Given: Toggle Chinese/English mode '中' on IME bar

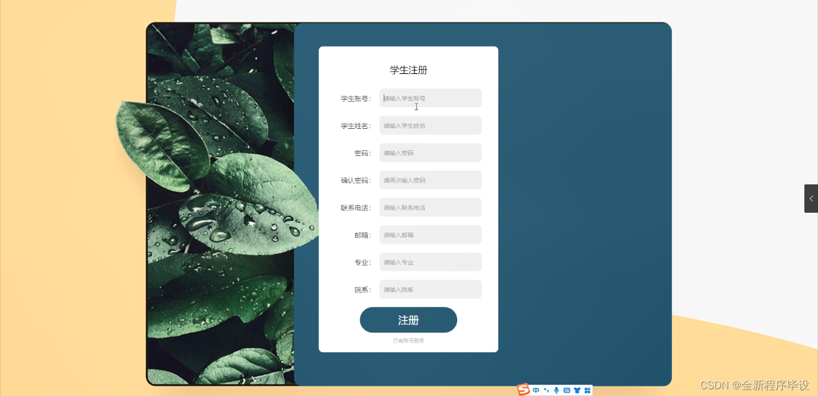Looking at the screenshot, I should click(536, 390).
